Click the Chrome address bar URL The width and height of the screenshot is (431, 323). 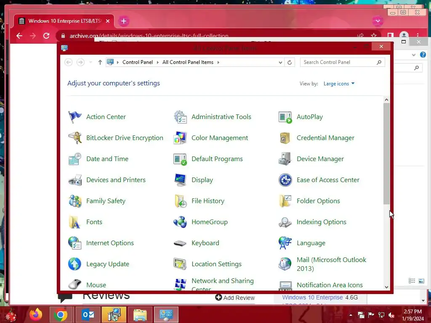149,36
